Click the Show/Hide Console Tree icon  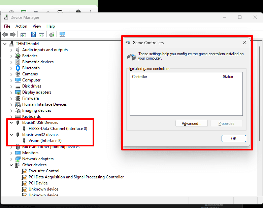click(23, 34)
